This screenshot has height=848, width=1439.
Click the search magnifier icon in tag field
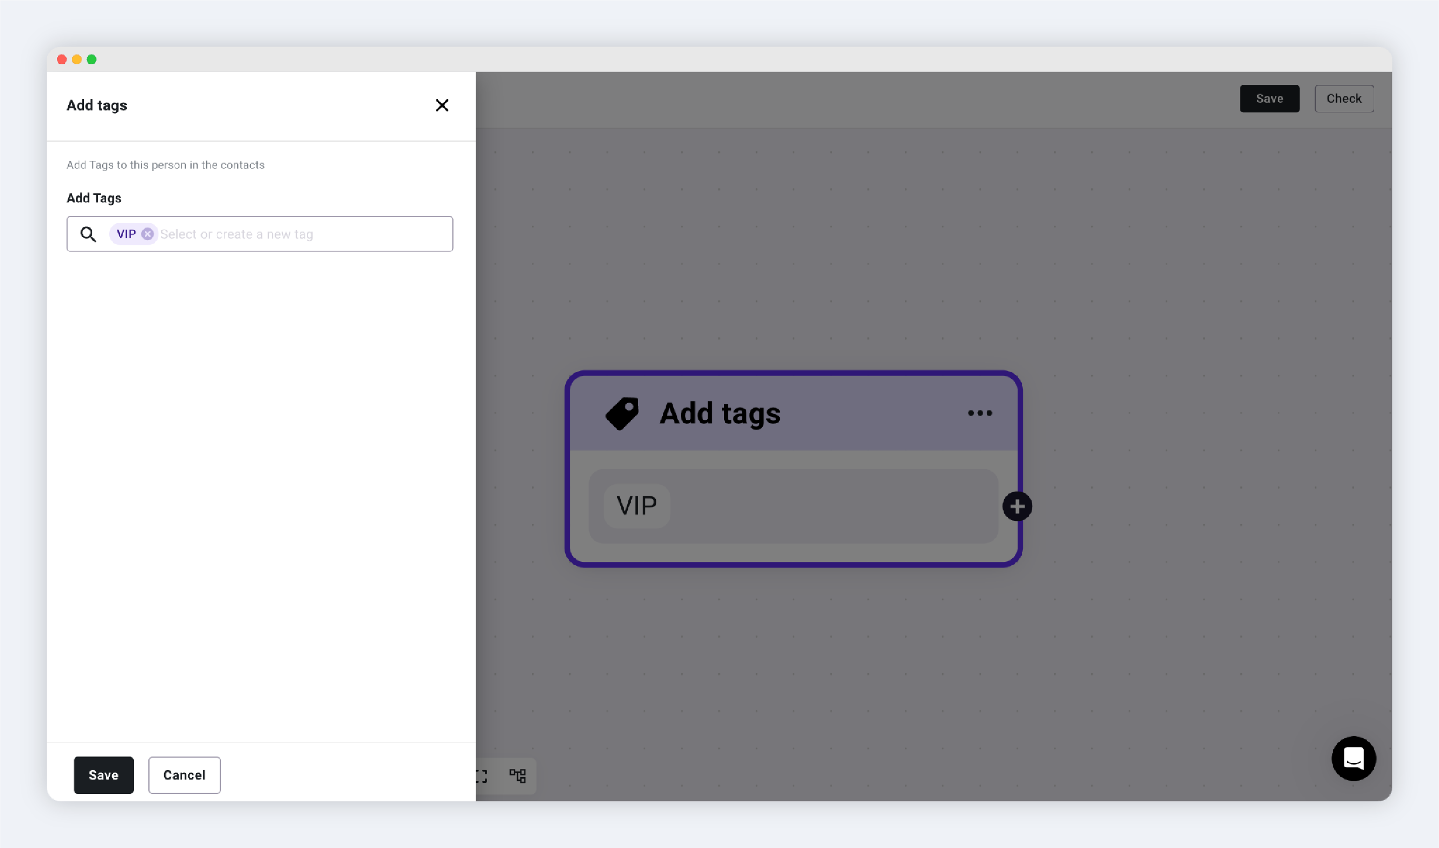88,234
